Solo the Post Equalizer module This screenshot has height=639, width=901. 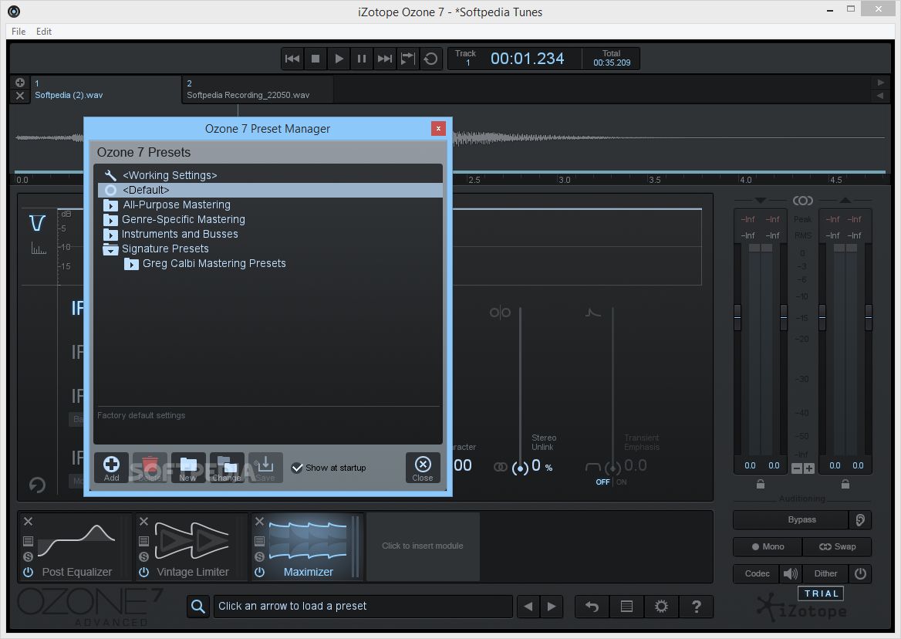28,556
